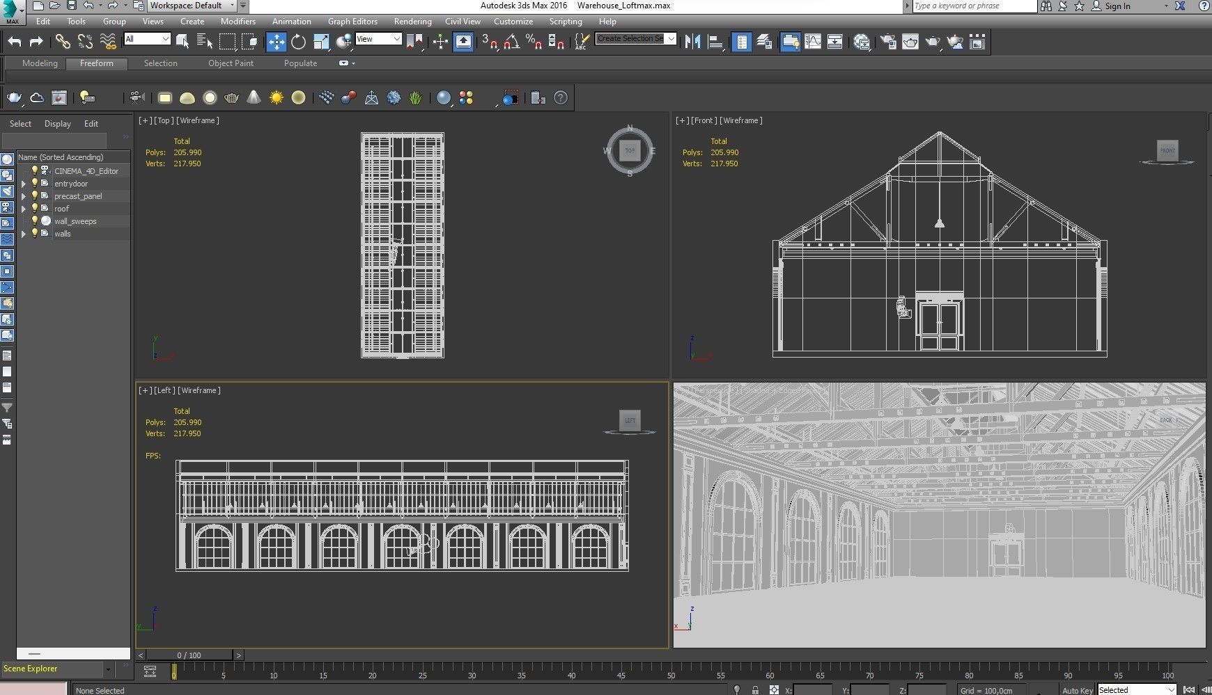Click the help question mark icon
The image size is (1212, 695).
coord(561,98)
